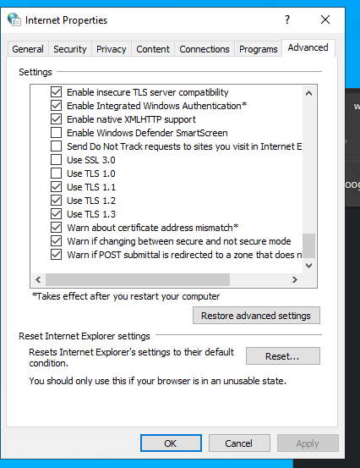This screenshot has width=360, height=468.
Task: Switch to the Programs tab
Action: [259, 49]
